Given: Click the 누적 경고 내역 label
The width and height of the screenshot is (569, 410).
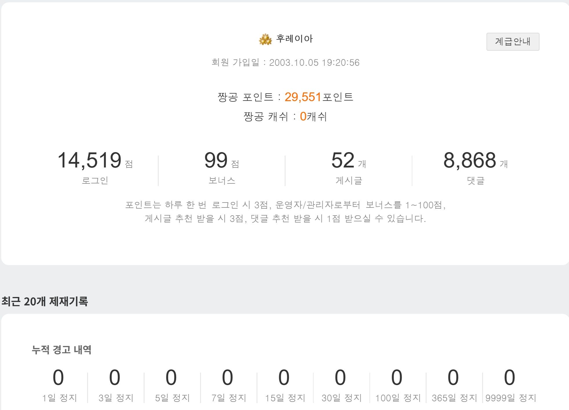Looking at the screenshot, I should point(62,350).
